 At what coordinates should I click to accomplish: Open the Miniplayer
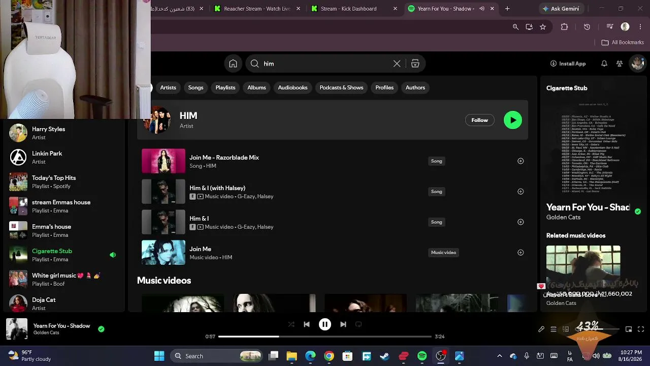tap(629, 329)
